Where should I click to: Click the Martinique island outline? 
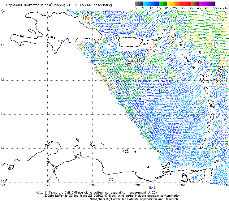(x=211, y=104)
